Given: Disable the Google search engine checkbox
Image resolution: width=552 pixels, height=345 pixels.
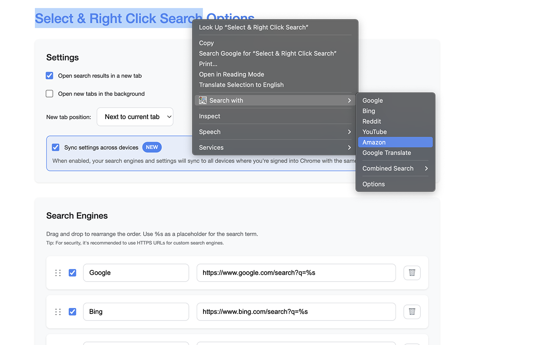Looking at the screenshot, I should coord(72,273).
